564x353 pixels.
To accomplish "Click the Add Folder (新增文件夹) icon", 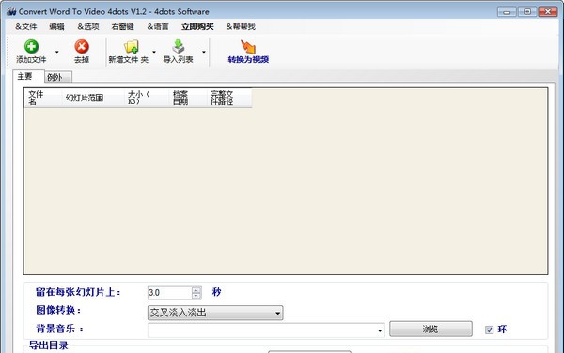I will (x=132, y=47).
